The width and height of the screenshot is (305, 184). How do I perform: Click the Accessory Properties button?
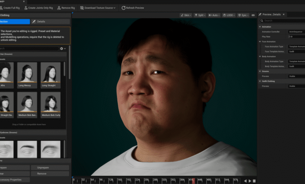15,180
